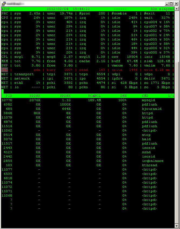Click the CMD column header

pyautogui.click(x=145, y=96)
